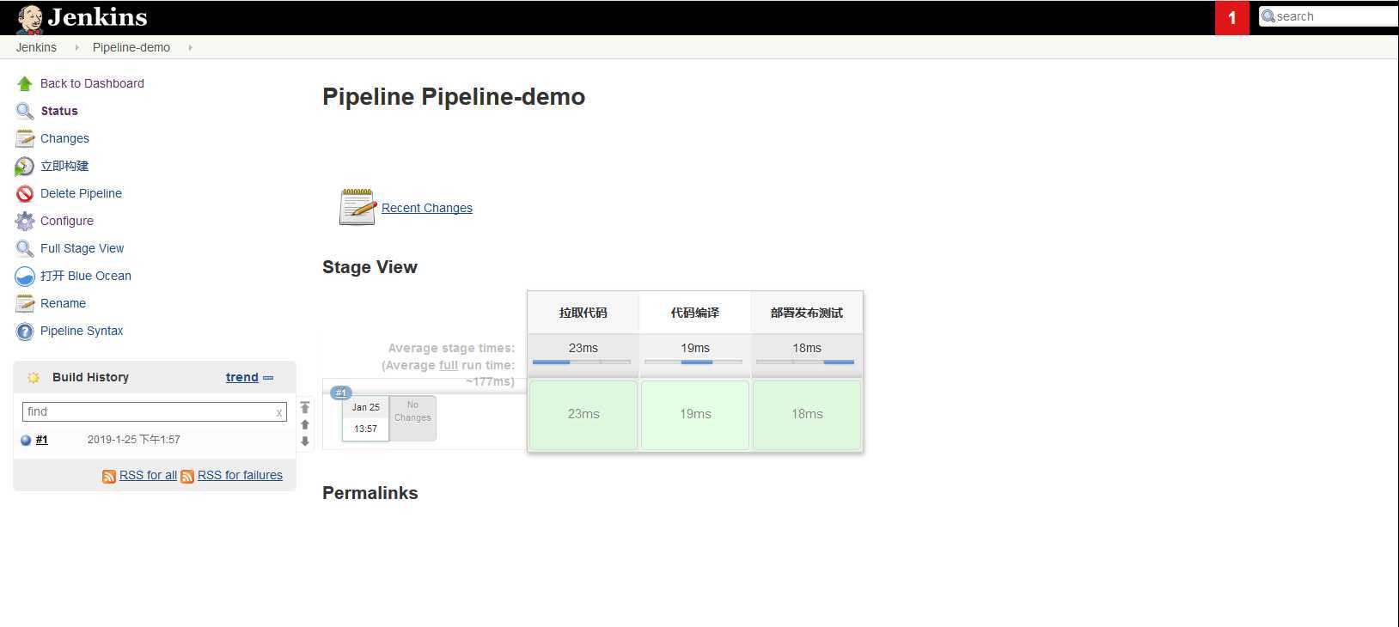Click the red Delete Pipeline icon
The height and width of the screenshot is (627, 1399).
pos(24,193)
